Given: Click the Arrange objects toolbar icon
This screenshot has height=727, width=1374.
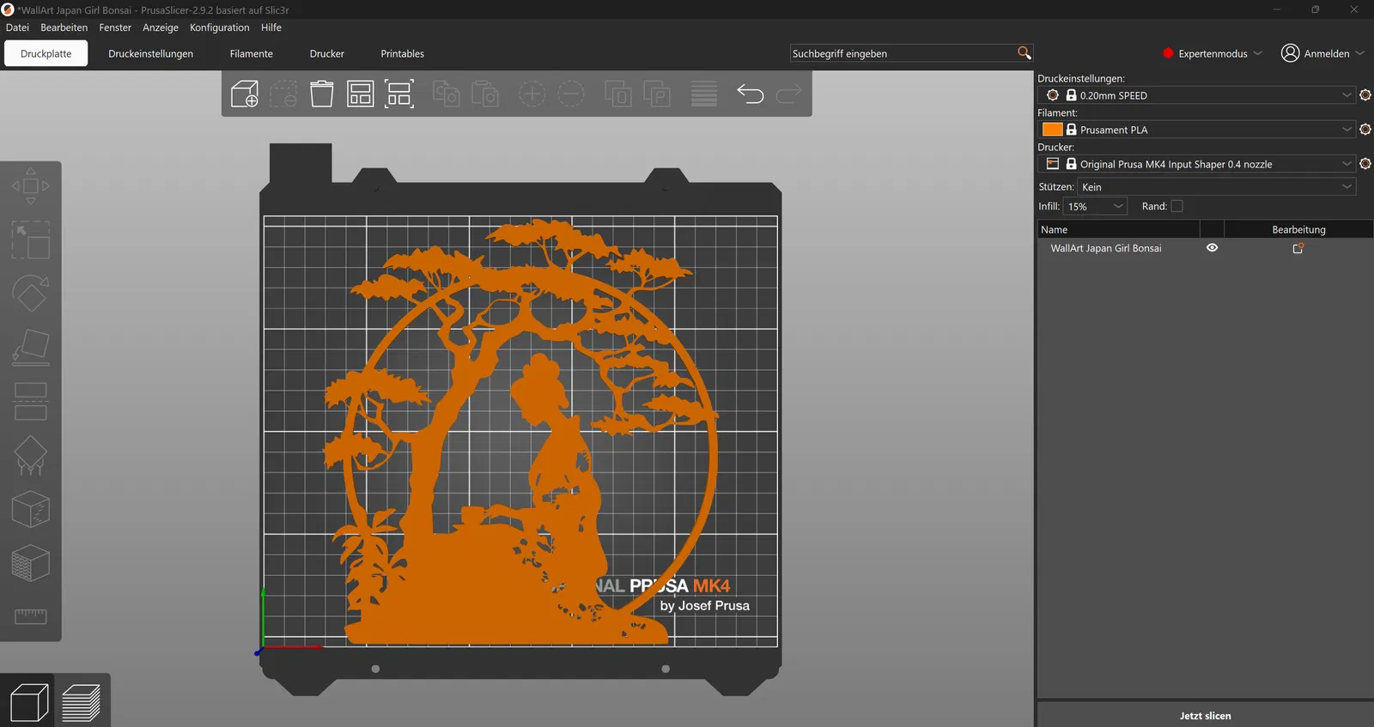Looking at the screenshot, I should tap(361, 94).
